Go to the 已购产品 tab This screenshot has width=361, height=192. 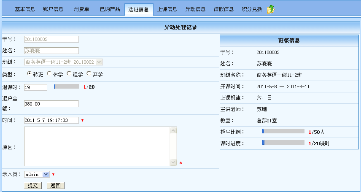(110, 9)
